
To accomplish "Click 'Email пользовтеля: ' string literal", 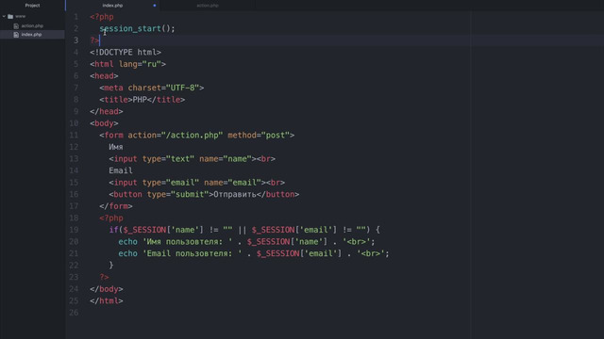I will point(193,253).
